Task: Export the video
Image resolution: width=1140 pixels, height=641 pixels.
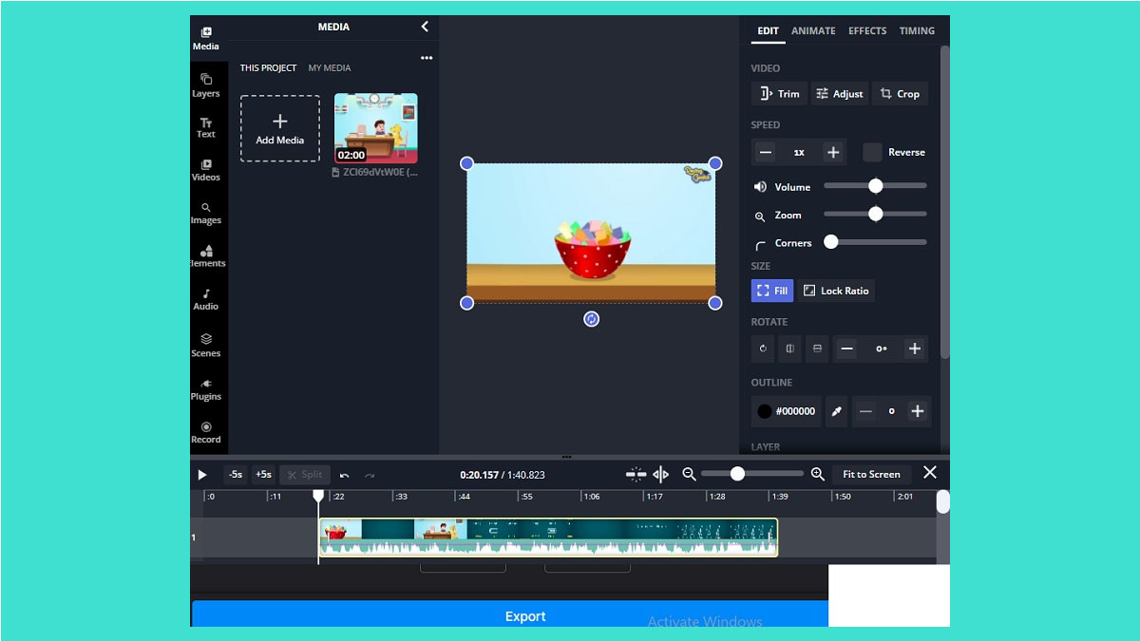Action: point(525,615)
